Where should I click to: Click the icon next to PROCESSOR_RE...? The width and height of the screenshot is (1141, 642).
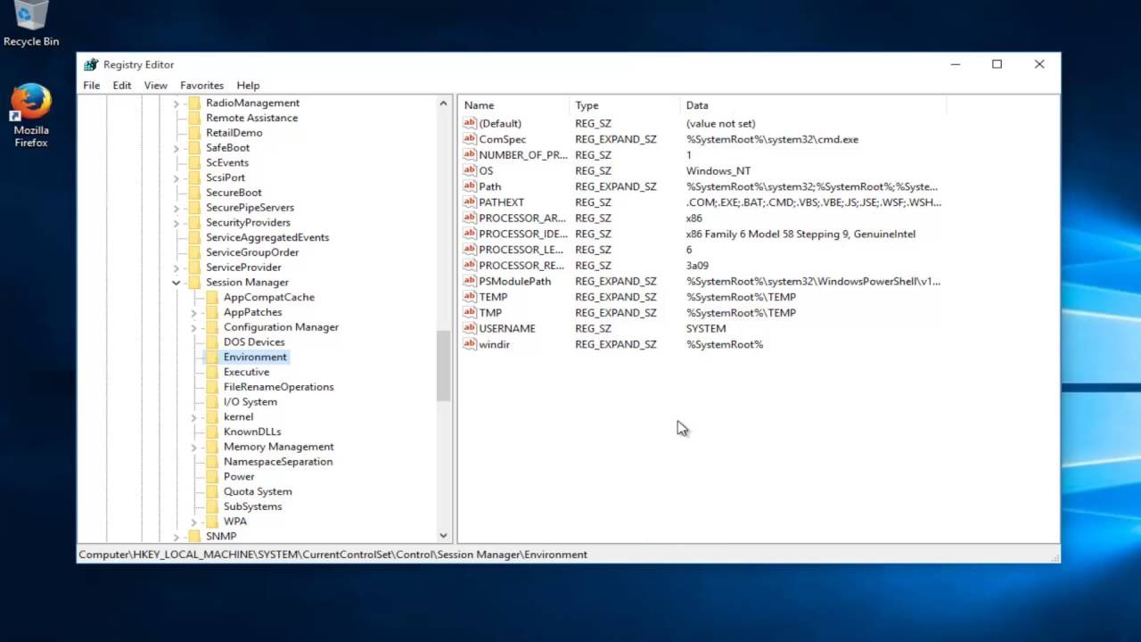[470, 266]
